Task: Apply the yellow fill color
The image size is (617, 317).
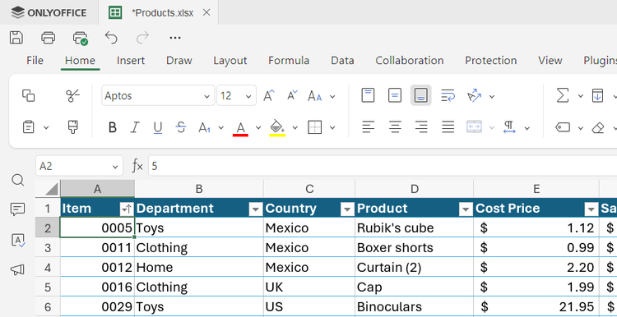Action: click(x=277, y=128)
